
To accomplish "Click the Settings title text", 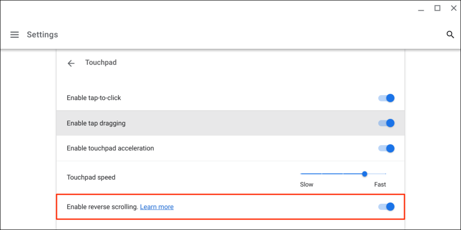I will (x=42, y=35).
